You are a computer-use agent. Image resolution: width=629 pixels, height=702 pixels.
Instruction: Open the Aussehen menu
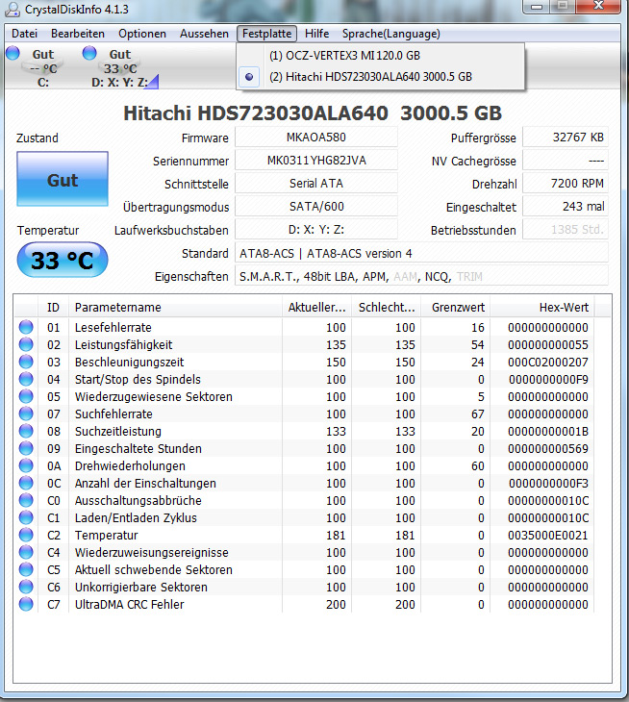204,34
